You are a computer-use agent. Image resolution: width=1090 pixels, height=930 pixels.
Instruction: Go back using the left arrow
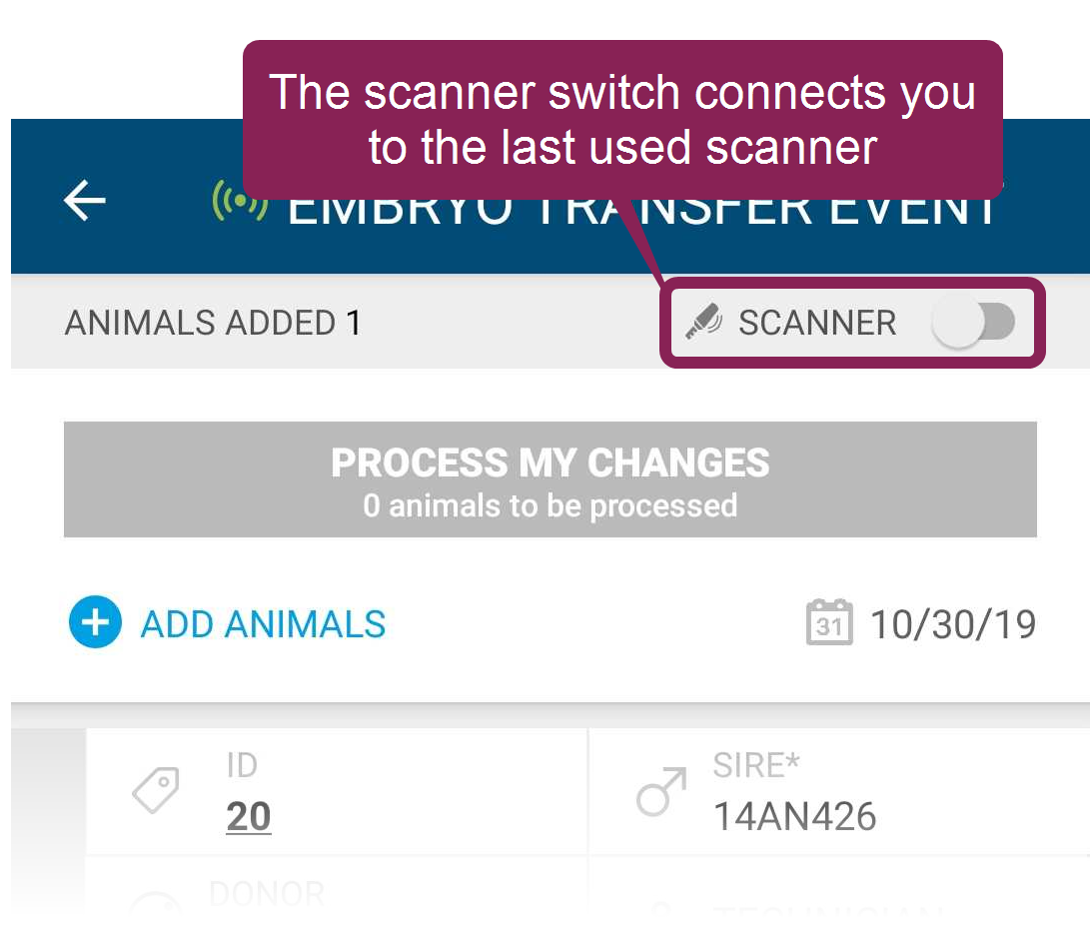pos(84,200)
